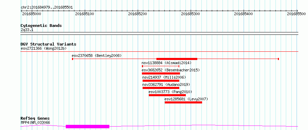Click the nsv214937 (Mills2006) label
The width and height of the screenshot is (308, 130).
click(164, 77)
